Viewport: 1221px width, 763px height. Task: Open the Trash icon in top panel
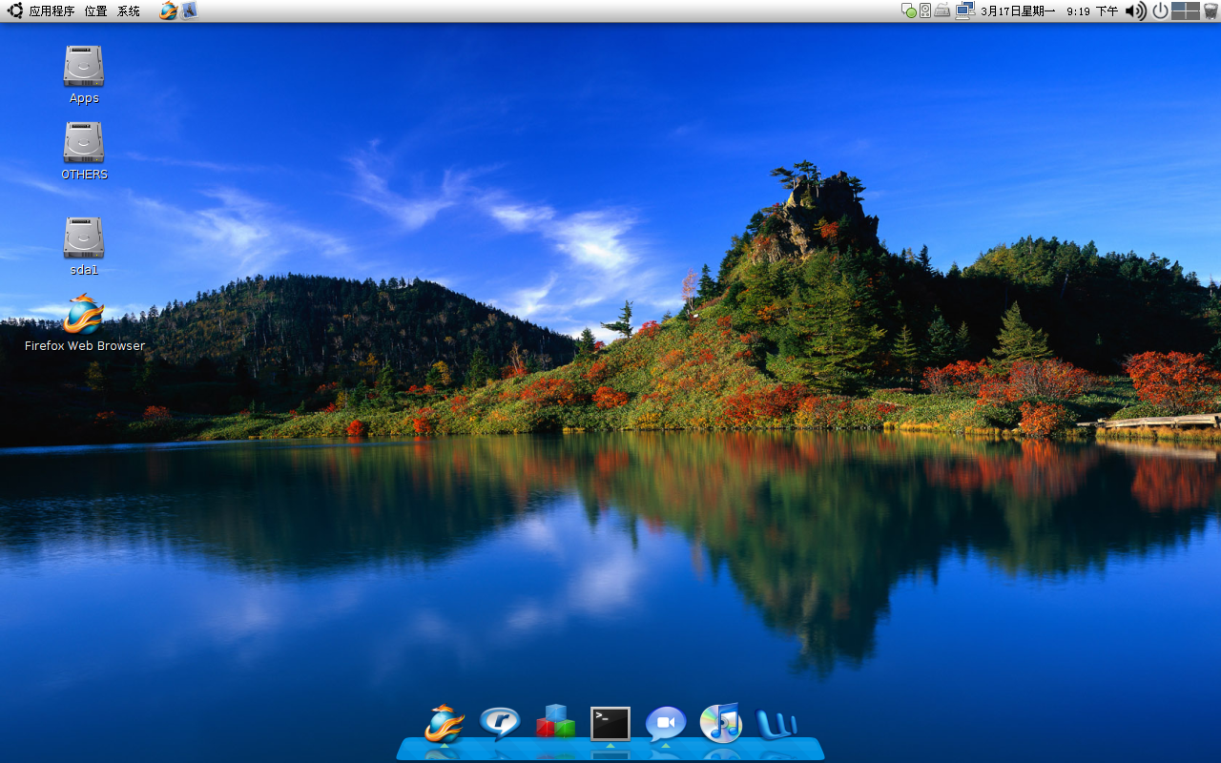click(1211, 10)
